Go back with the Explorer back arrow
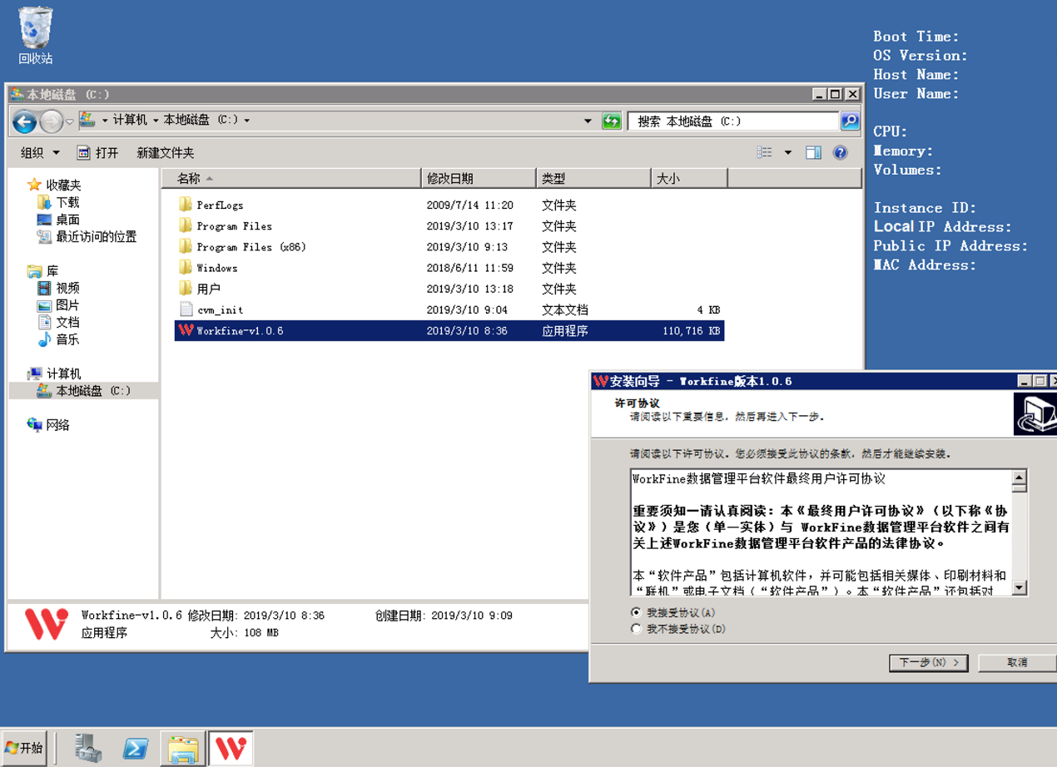The image size is (1057, 767). click(x=24, y=122)
